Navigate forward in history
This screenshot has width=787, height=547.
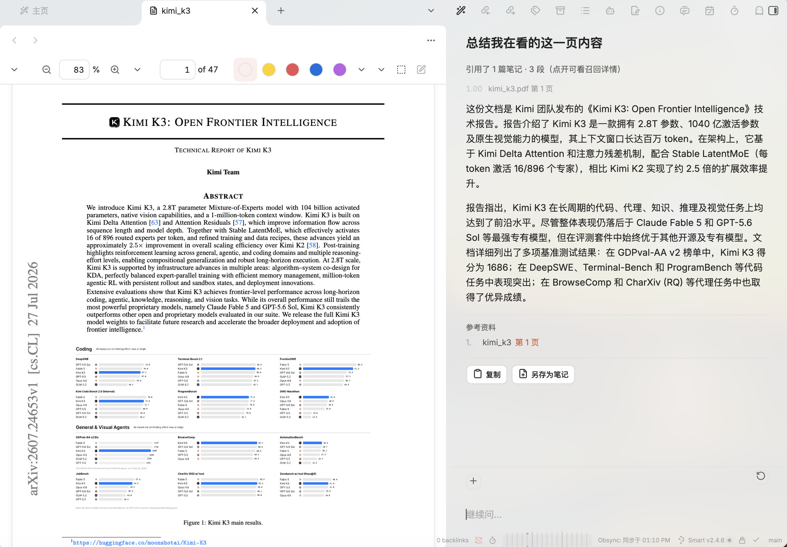tap(35, 40)
